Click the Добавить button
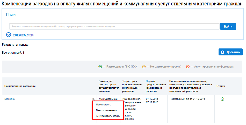The height and width of the screenshot is (125, 246). coord(230,52)
